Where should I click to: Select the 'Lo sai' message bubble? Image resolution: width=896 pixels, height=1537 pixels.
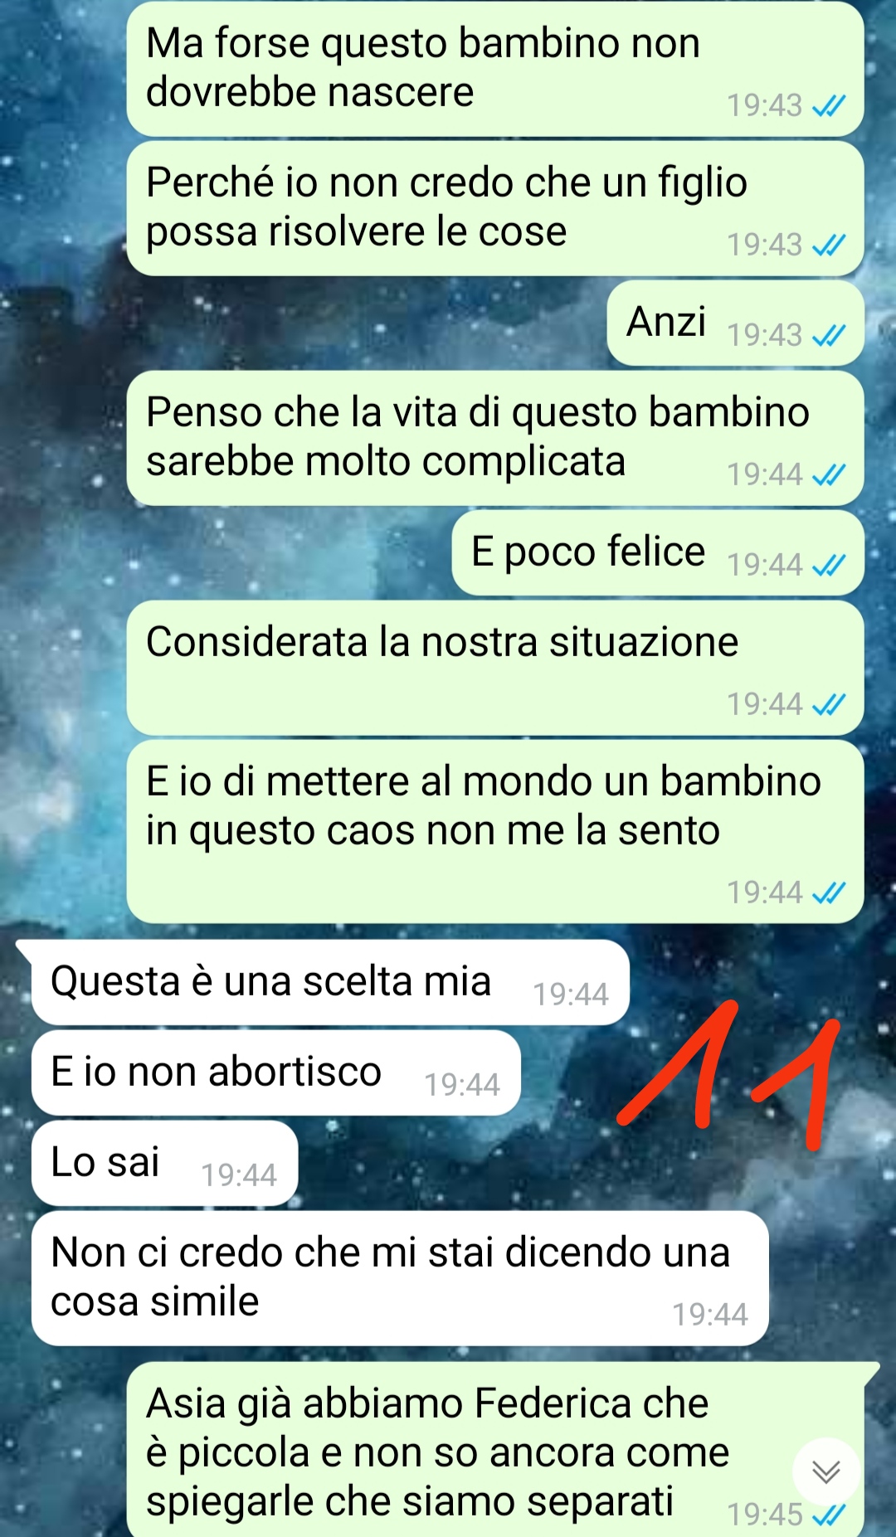pyautogui.click(x=165, y=1163)
